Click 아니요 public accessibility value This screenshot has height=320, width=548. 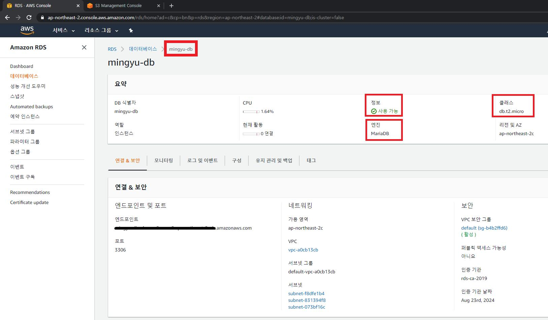click(x=468, y=256)
